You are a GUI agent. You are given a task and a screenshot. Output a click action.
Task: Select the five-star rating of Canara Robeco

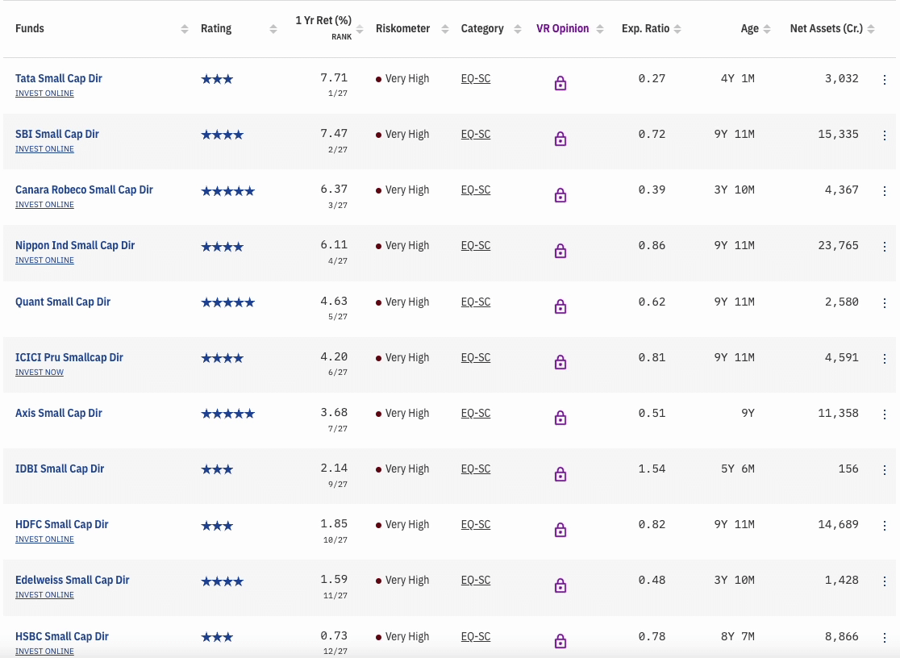[228, 191]
